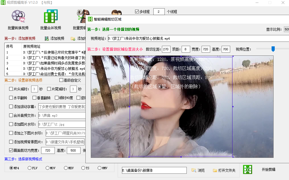This screenshot has height=180, width=289.
Task: Enable the 片尾减时 checkbox
Action: [x=49, y=89]
